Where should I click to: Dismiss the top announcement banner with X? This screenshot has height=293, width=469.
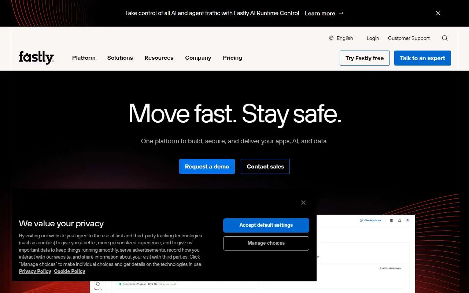point(438,13)
